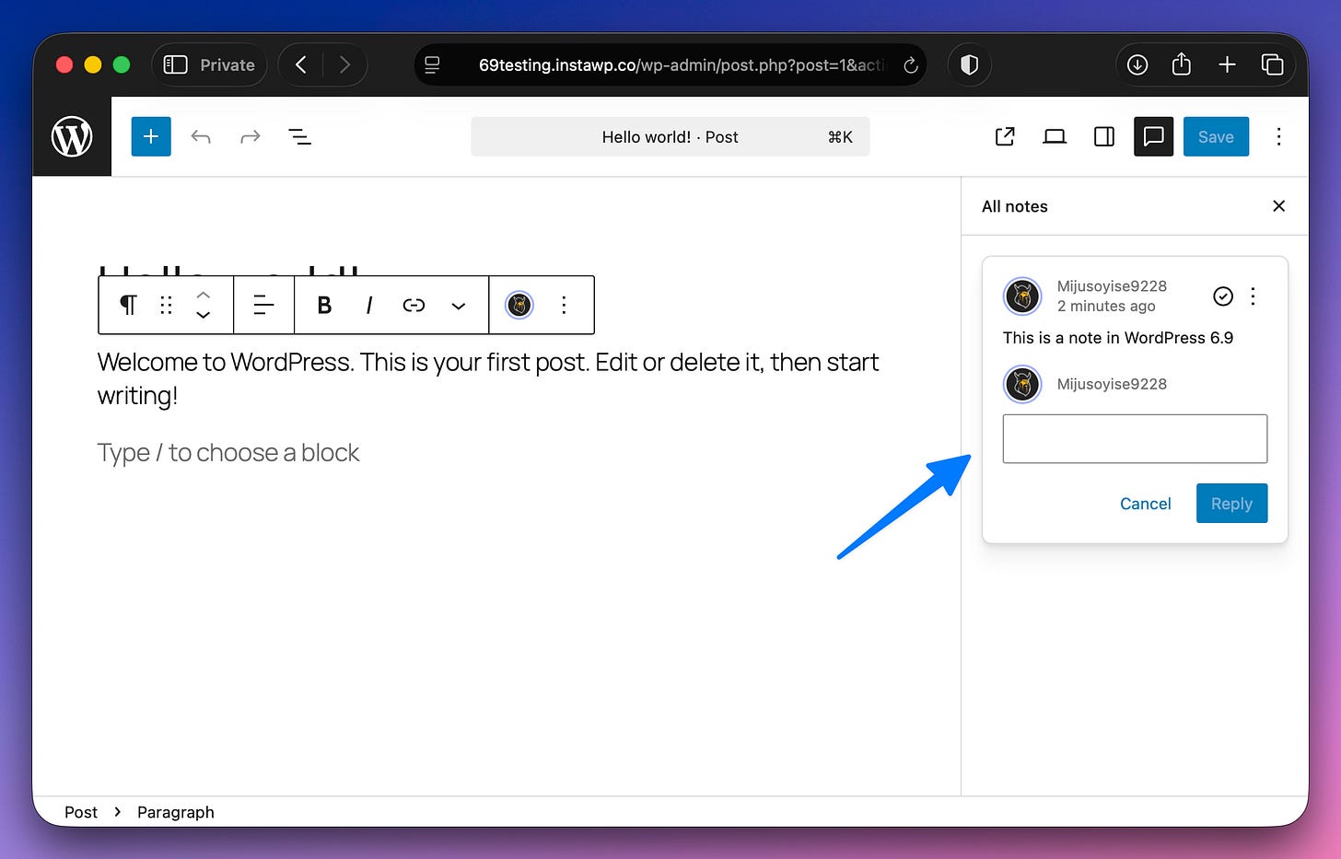Open the device preview icon
Screen dimensions: 1341x859
(1055, 136)
